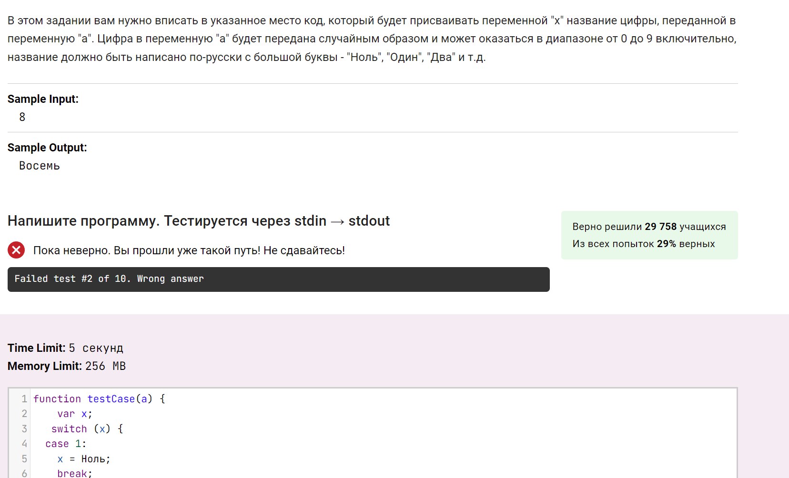Click the "Из всех попыток 29% верных" text
This screenshot has height=478, width=789.
[643, 244]
